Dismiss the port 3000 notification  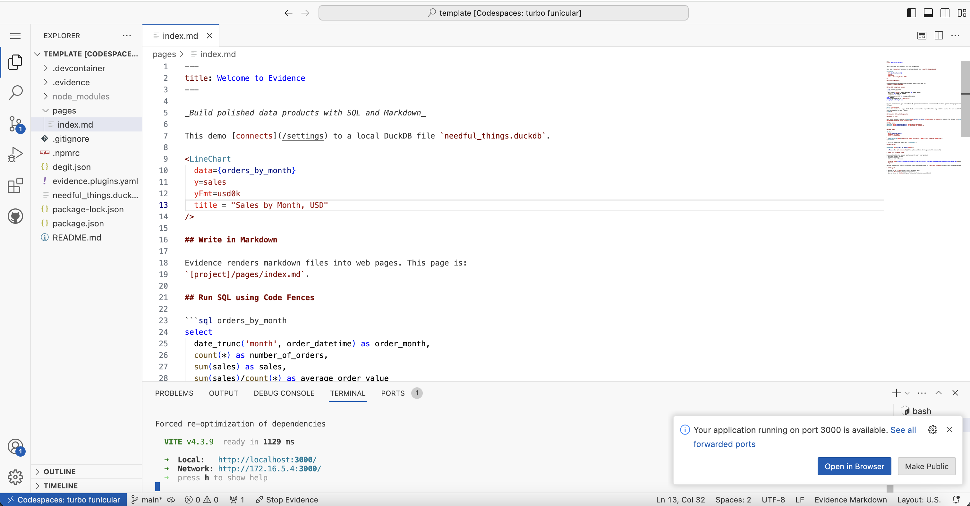click(x=949, y=430)
